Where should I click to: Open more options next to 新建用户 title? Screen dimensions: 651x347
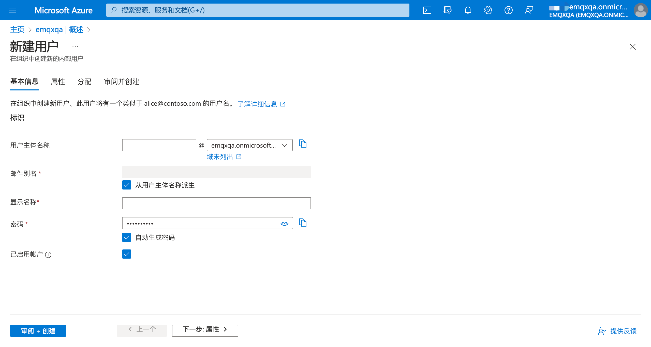coord(75,46)
